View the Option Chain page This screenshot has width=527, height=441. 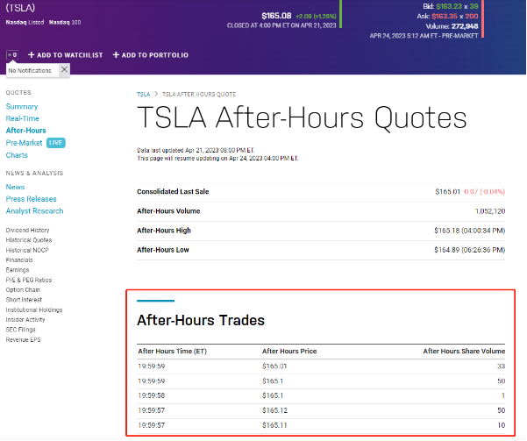pyautogui.click(x=24, y=289)
